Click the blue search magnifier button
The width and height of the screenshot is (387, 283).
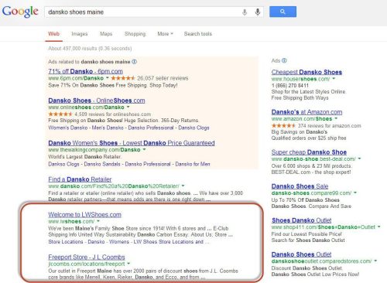[x=283, y=12]
